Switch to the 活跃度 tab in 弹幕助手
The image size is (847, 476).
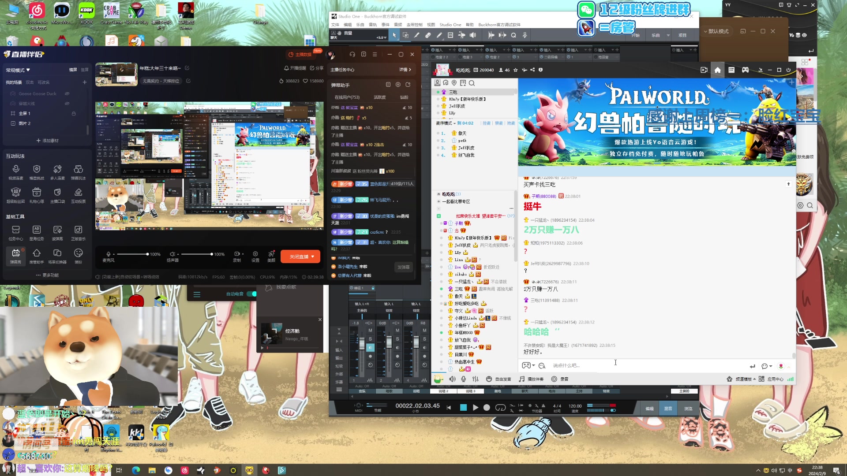(379, 97)
